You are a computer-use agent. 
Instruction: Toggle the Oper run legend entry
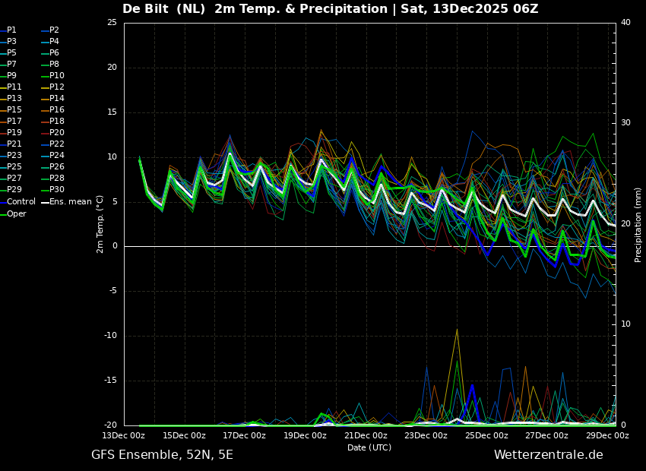tap(17, 214)
